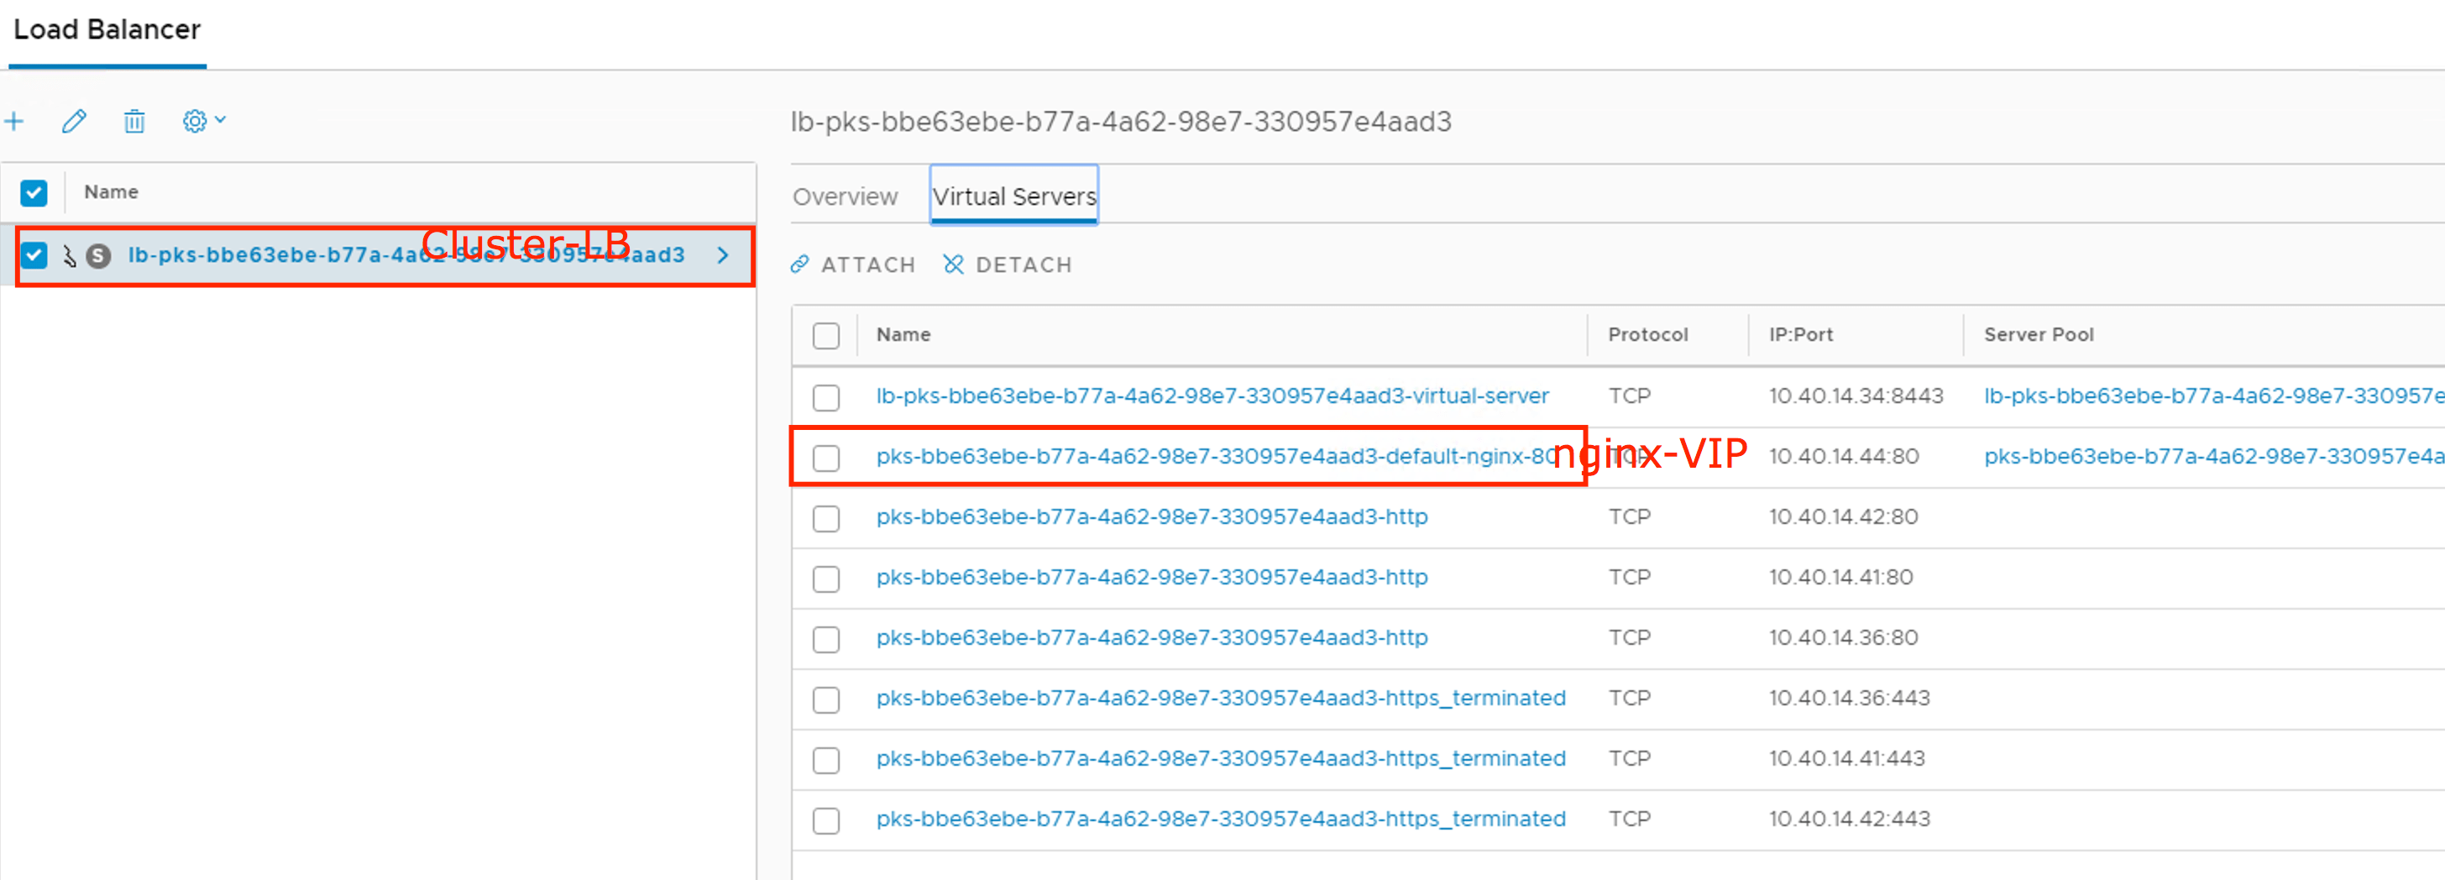Open the lb-pks virtual-server link
Screen dimensions: 2445x880
coord(1212,395)
